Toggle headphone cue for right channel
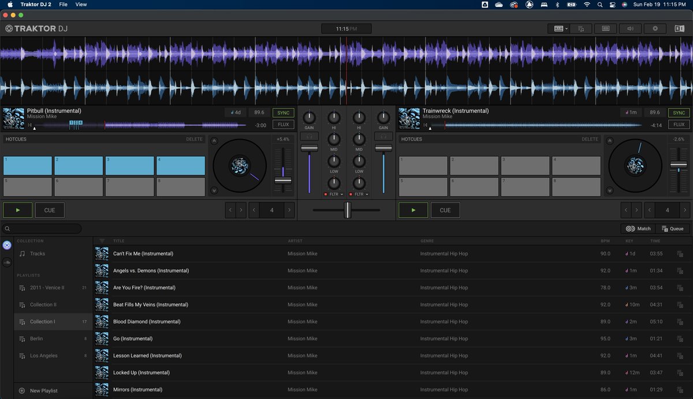 coord(383,137)
